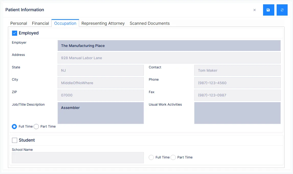The image size is (293, 174).
Task: Click the Fax label
Action: point(151,92)
